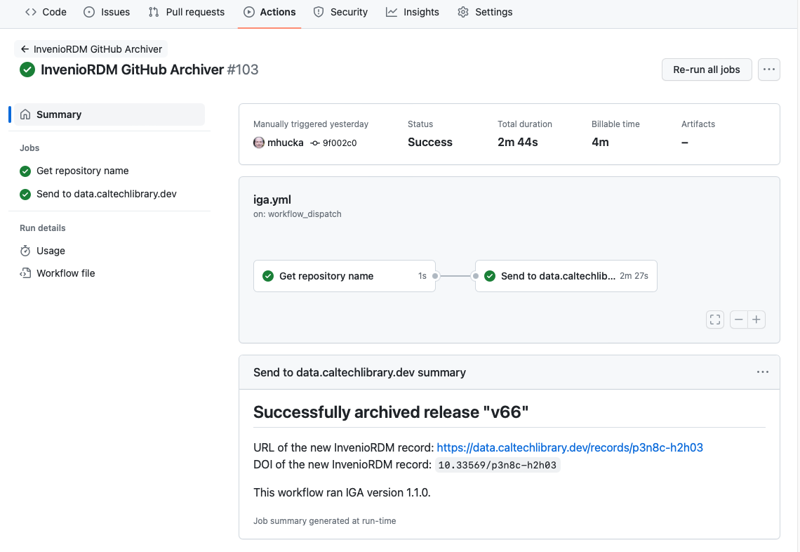Viewport: 800px width, 552px height.
Task: Open the job summary three-dot options menu
Action: click(762, 372)
